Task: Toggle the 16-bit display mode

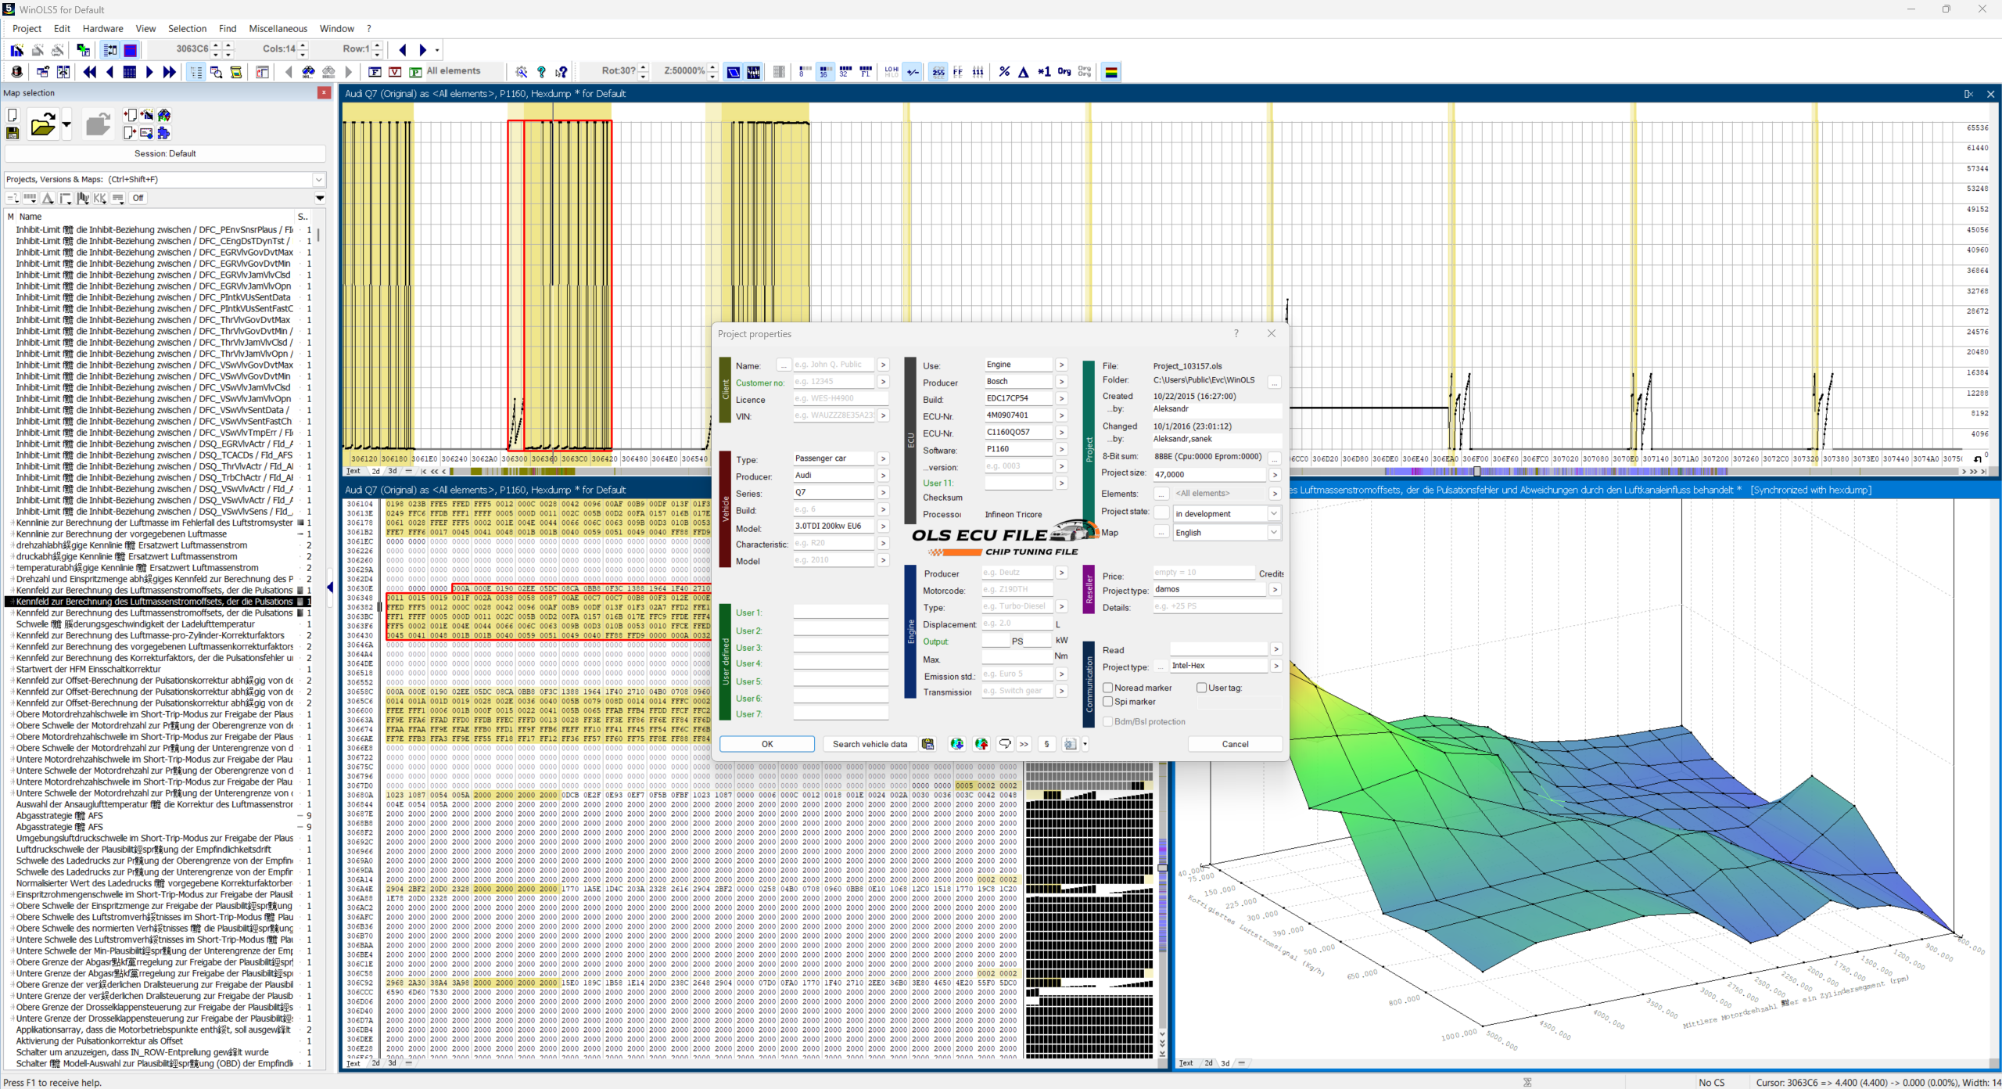Action: pyautogui.click(x=824, y=72)
